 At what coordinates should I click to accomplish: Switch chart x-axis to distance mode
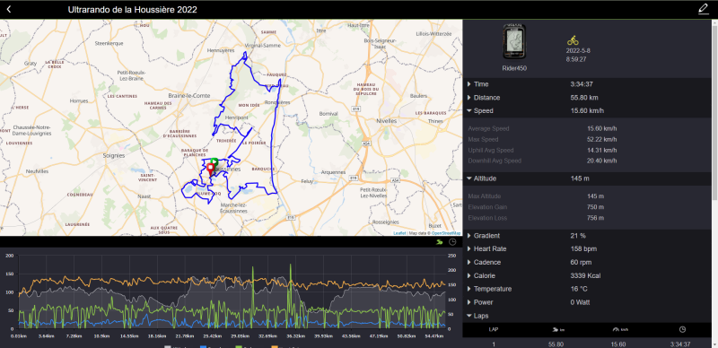pyautogui.click(x=440, y=242)
